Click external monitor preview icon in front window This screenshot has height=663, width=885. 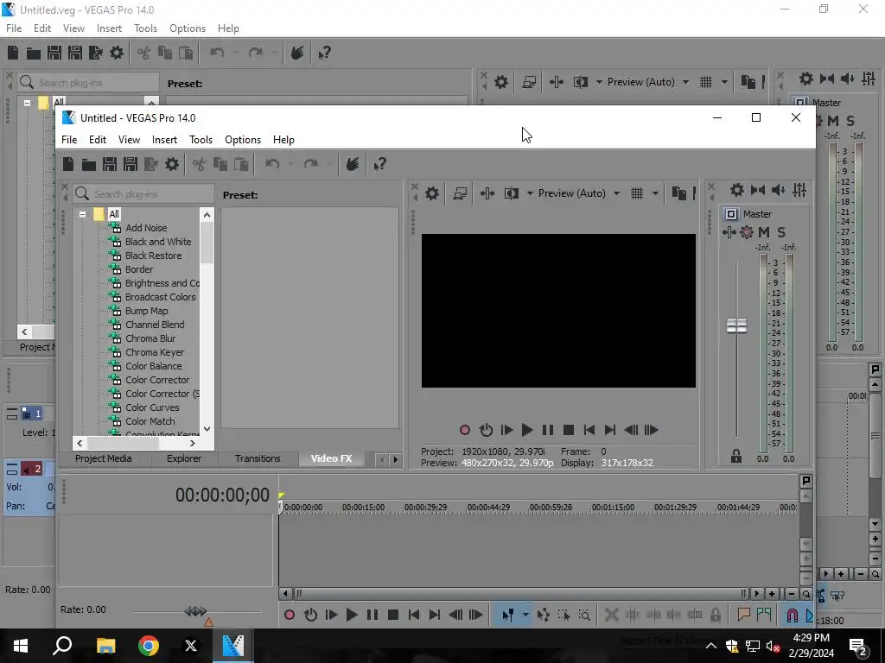[460, 193]
